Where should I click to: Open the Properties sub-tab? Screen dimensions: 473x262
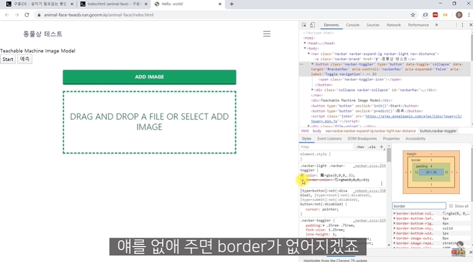[x=391, y=139]
